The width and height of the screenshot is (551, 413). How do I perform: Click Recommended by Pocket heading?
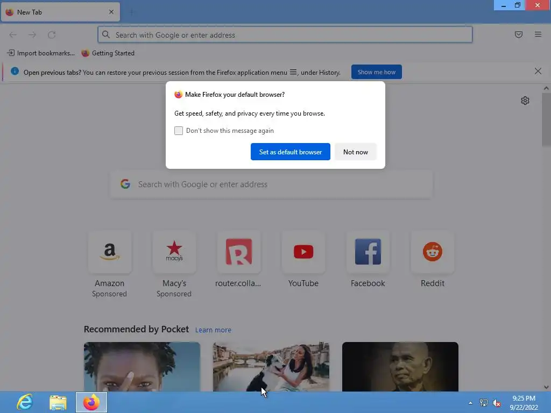pyautogui.click(x=136, y=329)
